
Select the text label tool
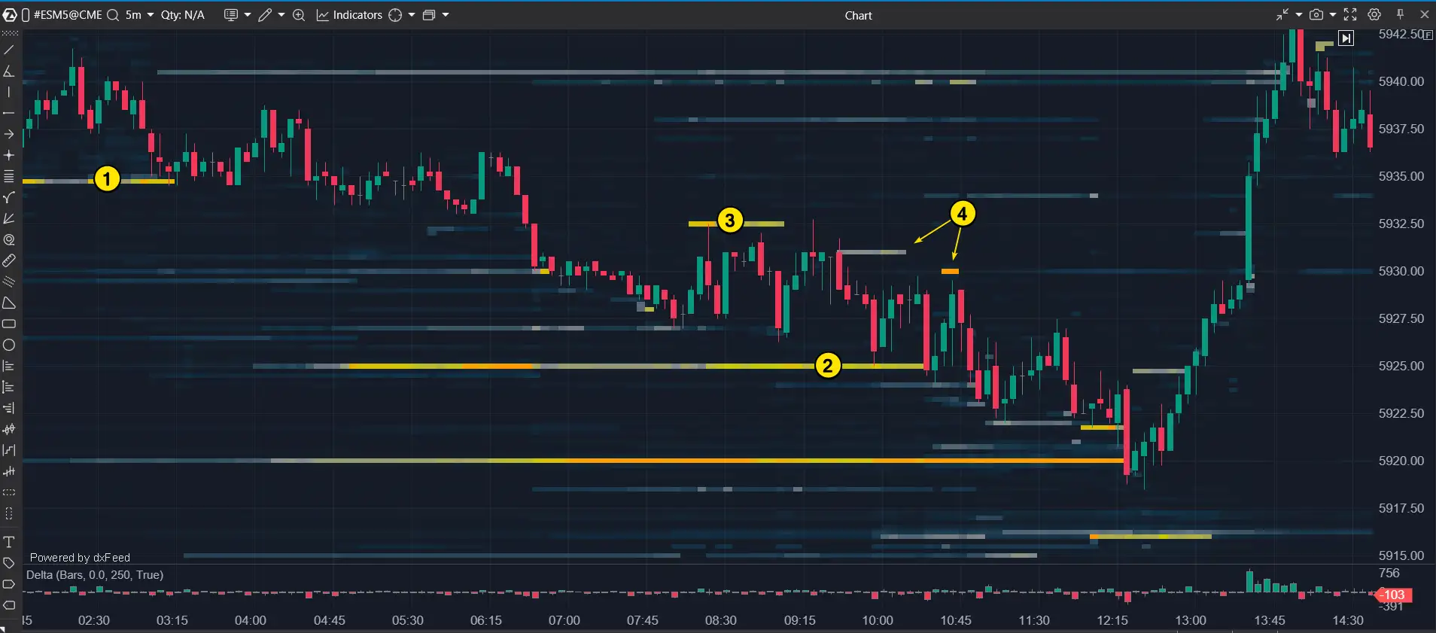pos(9,542)
